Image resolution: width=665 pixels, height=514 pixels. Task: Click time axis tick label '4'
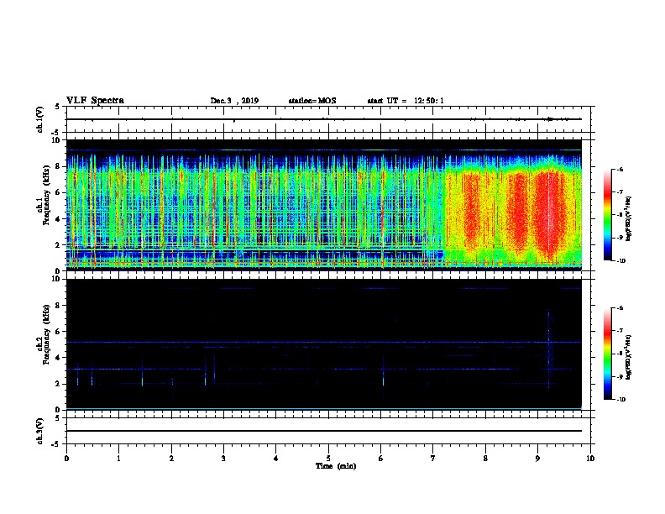point(276,459)
